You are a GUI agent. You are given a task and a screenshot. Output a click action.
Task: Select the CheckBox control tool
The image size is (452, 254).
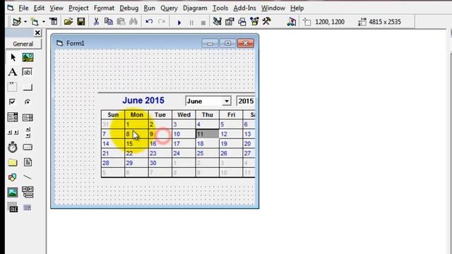[x=13, y=102]
